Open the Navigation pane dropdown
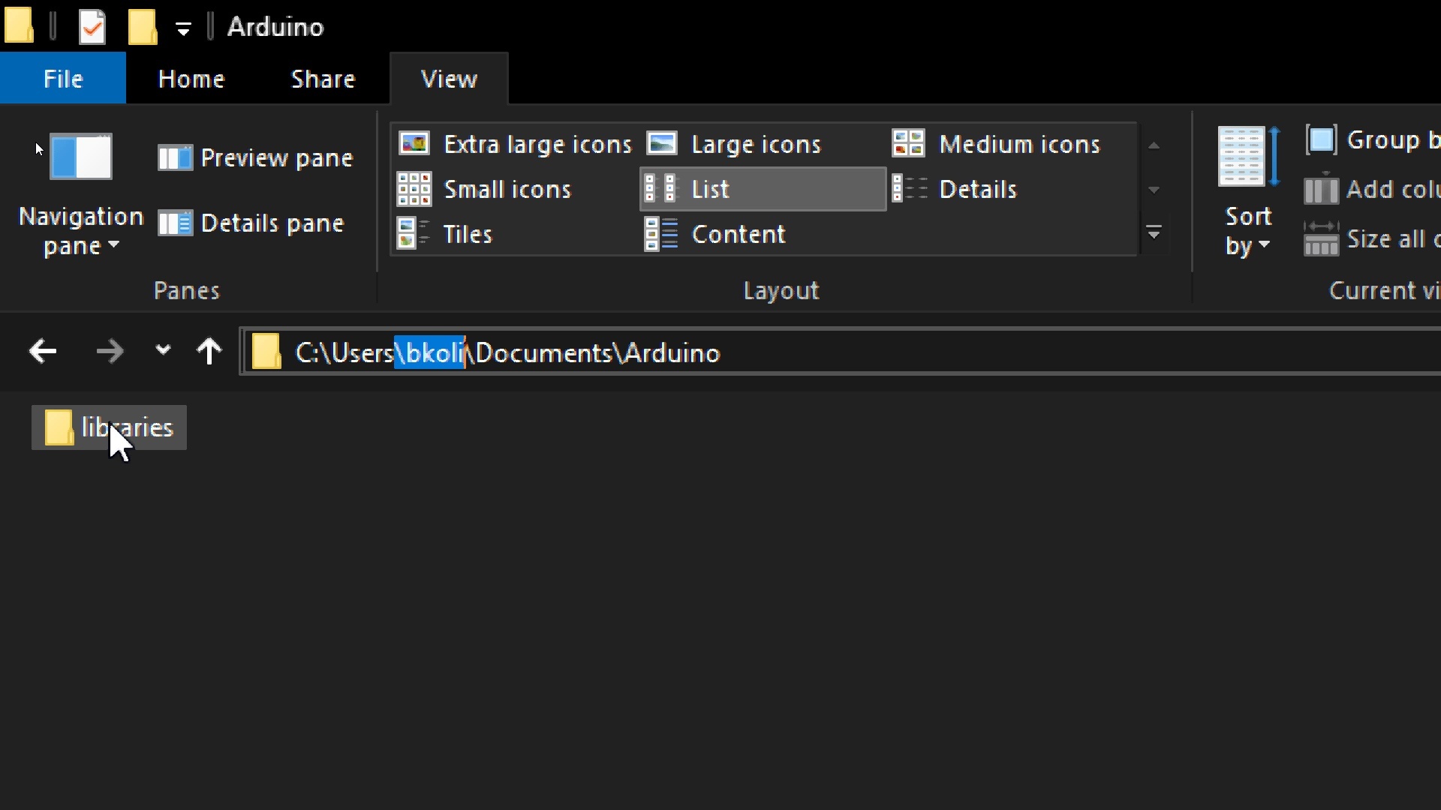The height and width of the screenshot is (810, 1441). [80, 231]
